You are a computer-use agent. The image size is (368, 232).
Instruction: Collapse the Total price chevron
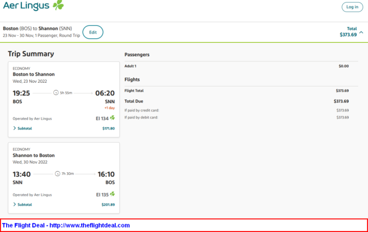[361, 32]
